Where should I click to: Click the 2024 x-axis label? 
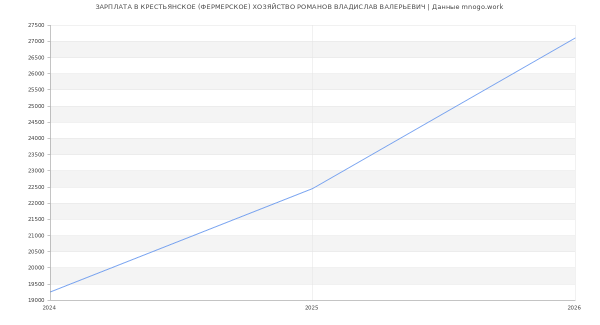click(x=49, y=308)
